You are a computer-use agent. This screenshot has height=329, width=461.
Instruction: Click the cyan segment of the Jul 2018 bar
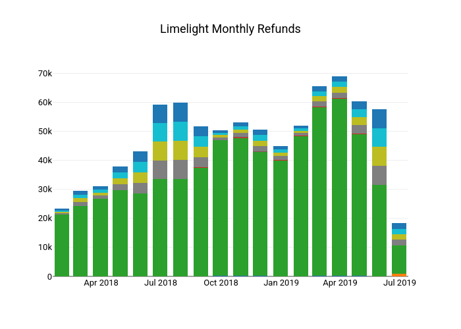point(160,132)
